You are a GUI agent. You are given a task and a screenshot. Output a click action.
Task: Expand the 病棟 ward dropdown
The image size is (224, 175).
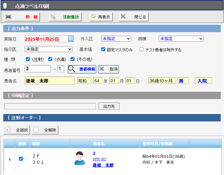(181, 39)
